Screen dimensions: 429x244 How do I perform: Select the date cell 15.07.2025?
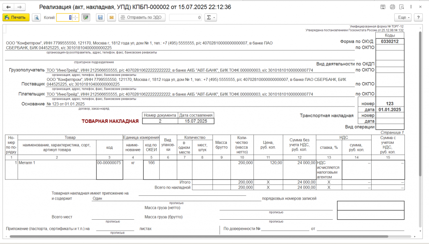coord(196,121)
